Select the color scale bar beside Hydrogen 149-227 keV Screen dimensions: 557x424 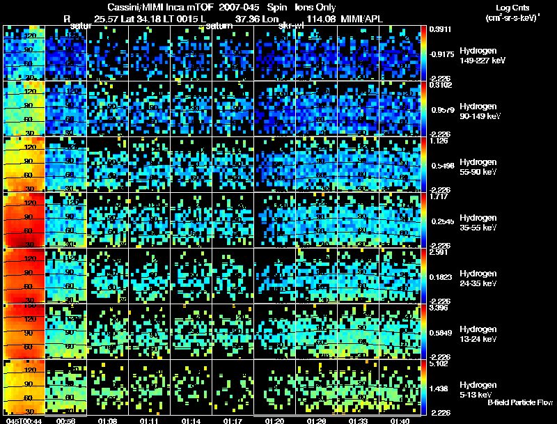[x=423, y=53]
